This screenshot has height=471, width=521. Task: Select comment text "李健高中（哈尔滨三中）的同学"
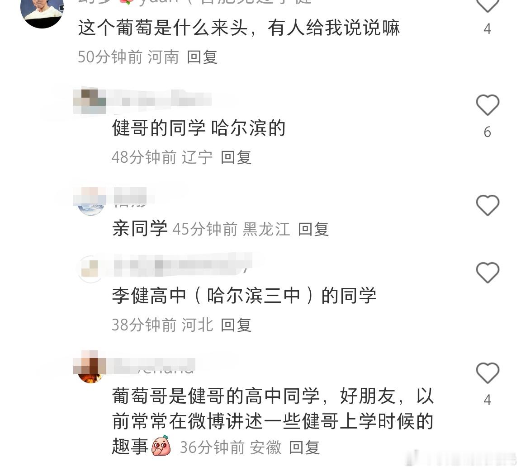coord(244,296)
